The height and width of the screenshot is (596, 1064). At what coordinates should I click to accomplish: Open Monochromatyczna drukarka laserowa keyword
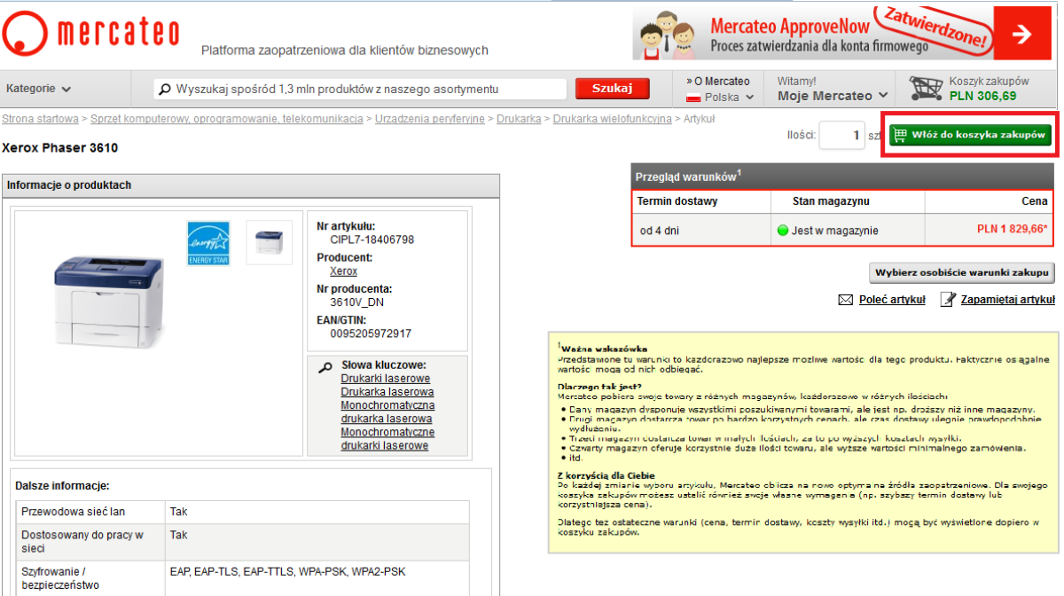click(387, 412)
